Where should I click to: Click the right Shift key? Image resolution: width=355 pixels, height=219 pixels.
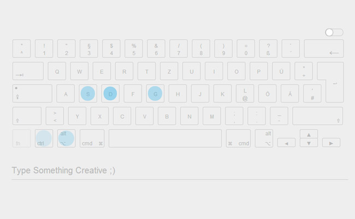coord(317,116)
